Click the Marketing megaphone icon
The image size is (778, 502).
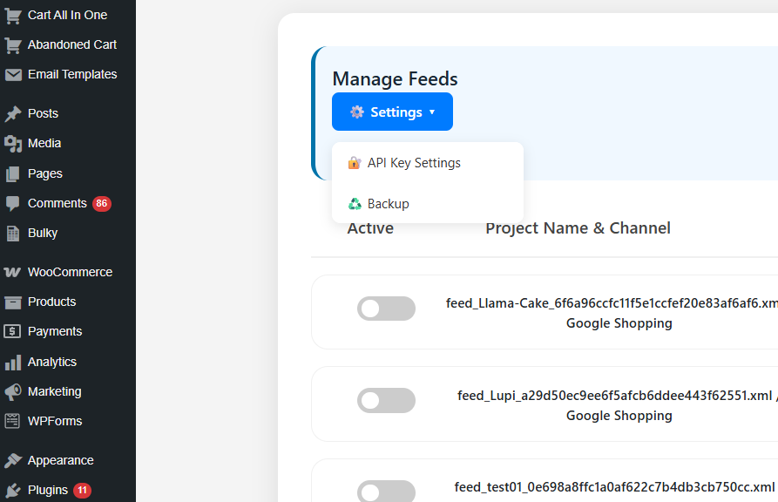pos(13,392)
